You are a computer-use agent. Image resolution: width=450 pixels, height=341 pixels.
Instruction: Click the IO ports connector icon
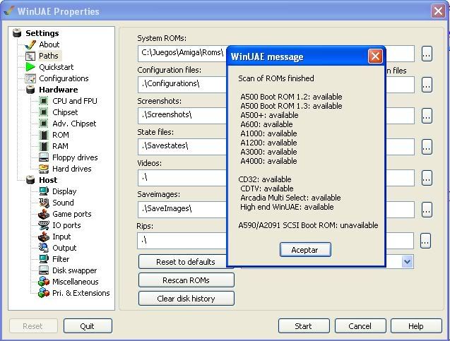(x=44, y=225)
